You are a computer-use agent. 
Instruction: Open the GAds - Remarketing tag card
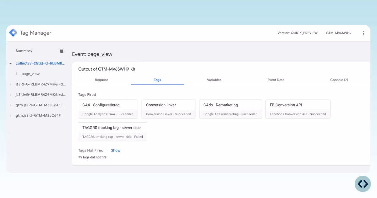(x=230, y=109)
